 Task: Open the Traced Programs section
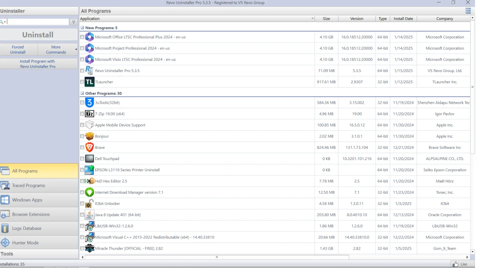click(39, 185)
